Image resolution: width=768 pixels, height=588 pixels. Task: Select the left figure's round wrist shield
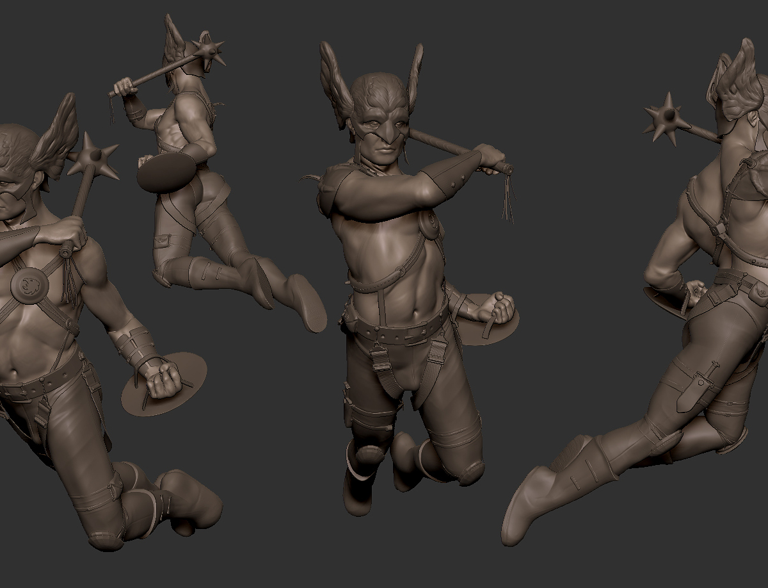click(164, 383)
